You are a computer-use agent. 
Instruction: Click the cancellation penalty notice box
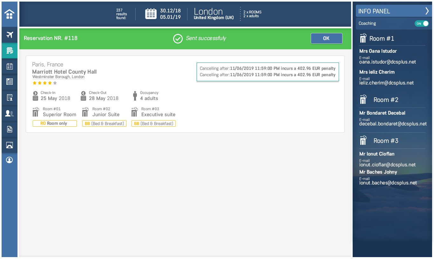tap(268, 72)
